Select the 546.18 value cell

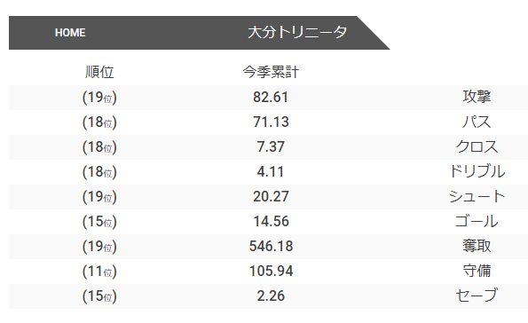271,246
